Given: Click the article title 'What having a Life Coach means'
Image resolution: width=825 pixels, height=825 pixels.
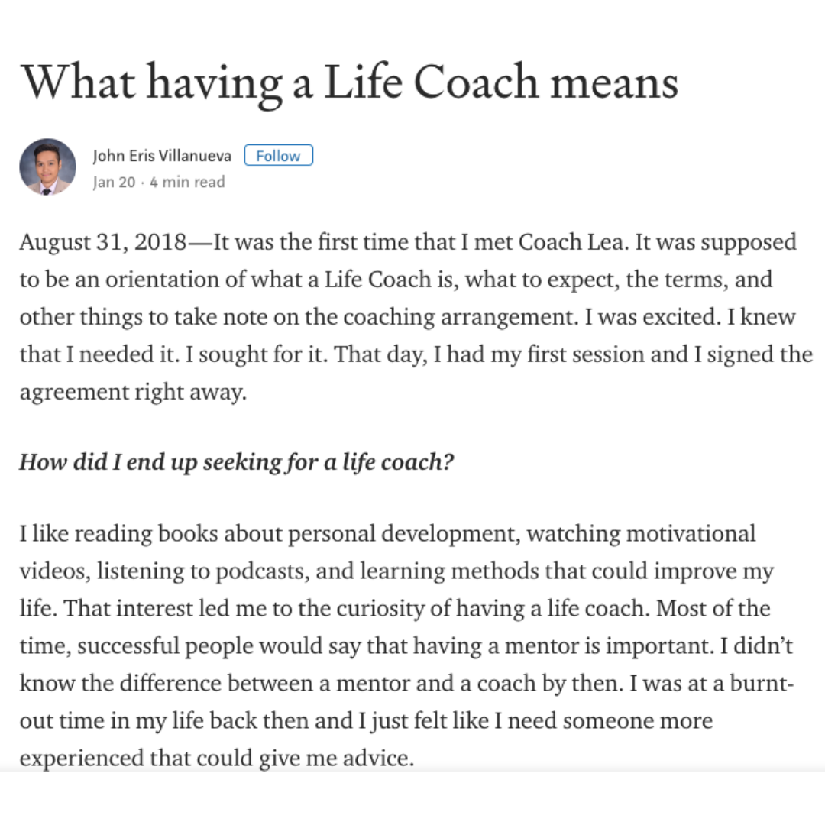Looking at the screenshot, I should coord(349,82).
